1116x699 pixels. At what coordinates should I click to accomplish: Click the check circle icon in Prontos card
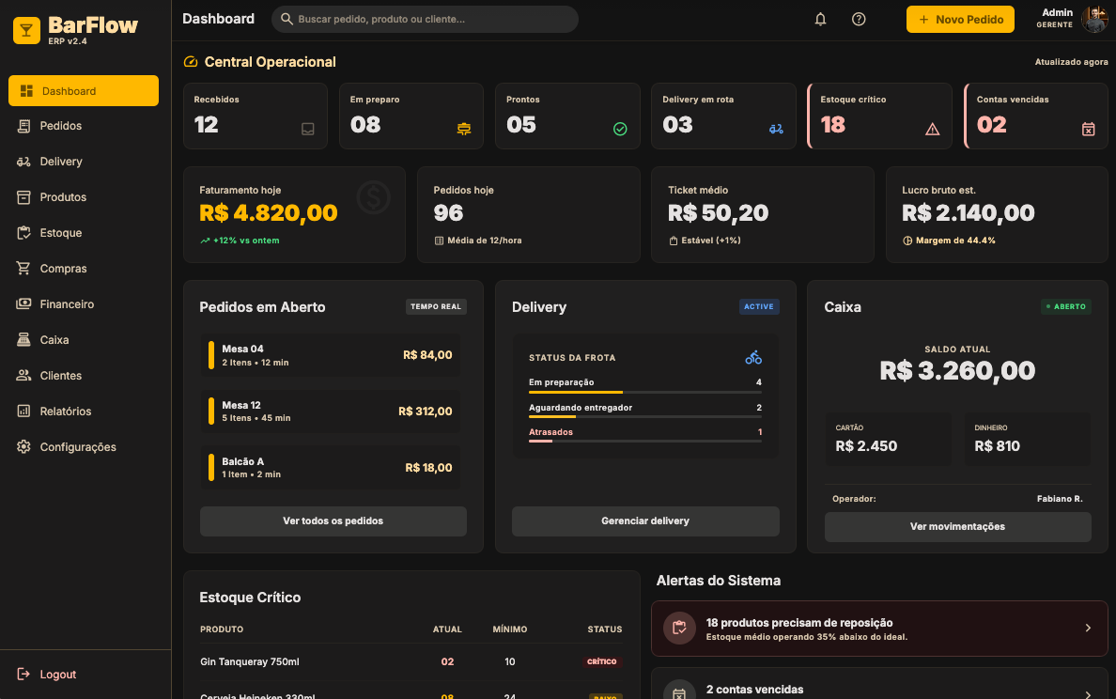620,129
